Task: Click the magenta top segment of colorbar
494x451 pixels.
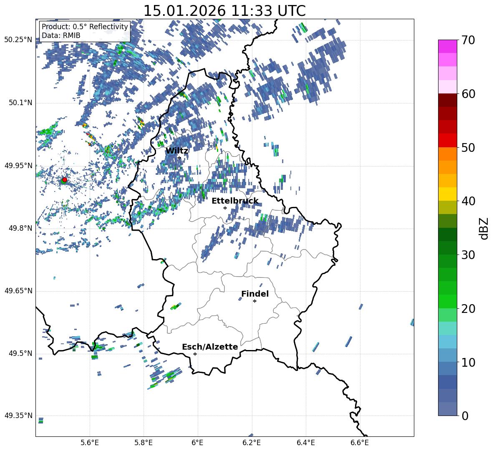Action: (447, 46)
